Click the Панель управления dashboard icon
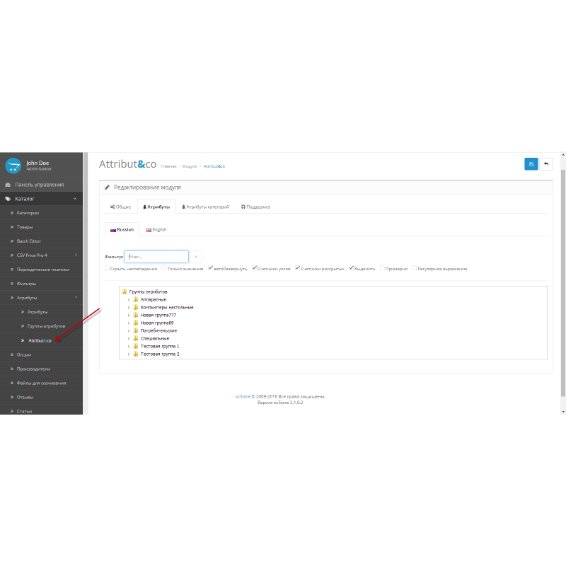Viewport: 566px width, 566px height. (x=8, y=185)
